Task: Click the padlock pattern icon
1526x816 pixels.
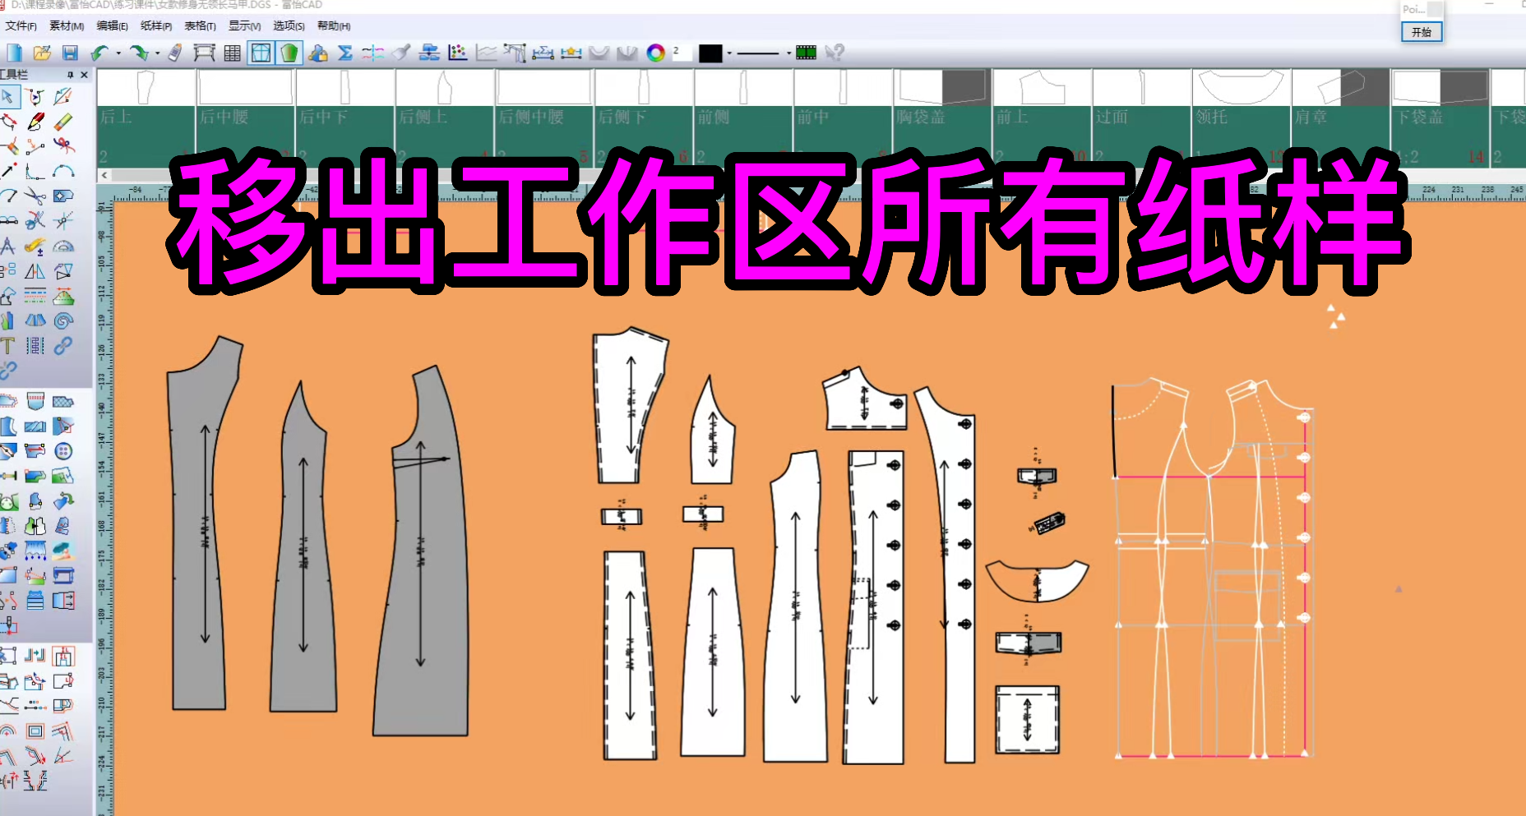Action: 317,53
